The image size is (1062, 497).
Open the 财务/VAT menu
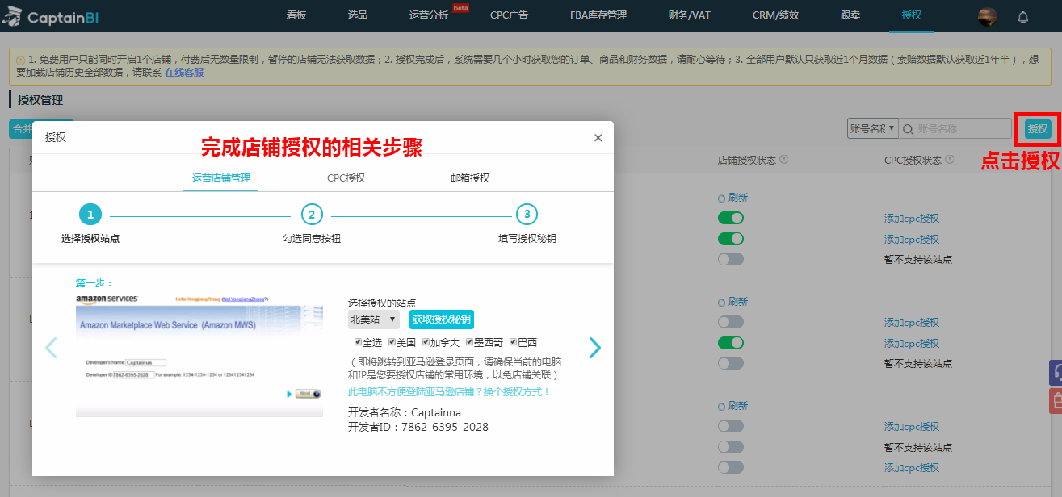click(x=690, y=15)
